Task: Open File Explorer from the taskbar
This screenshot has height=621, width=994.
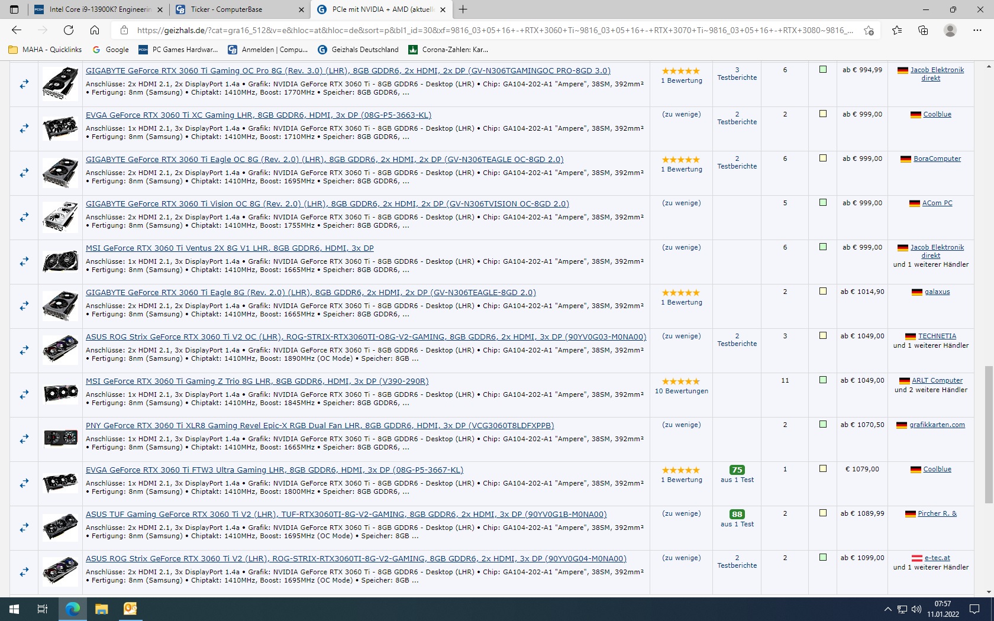Action: tap(102, 609)
